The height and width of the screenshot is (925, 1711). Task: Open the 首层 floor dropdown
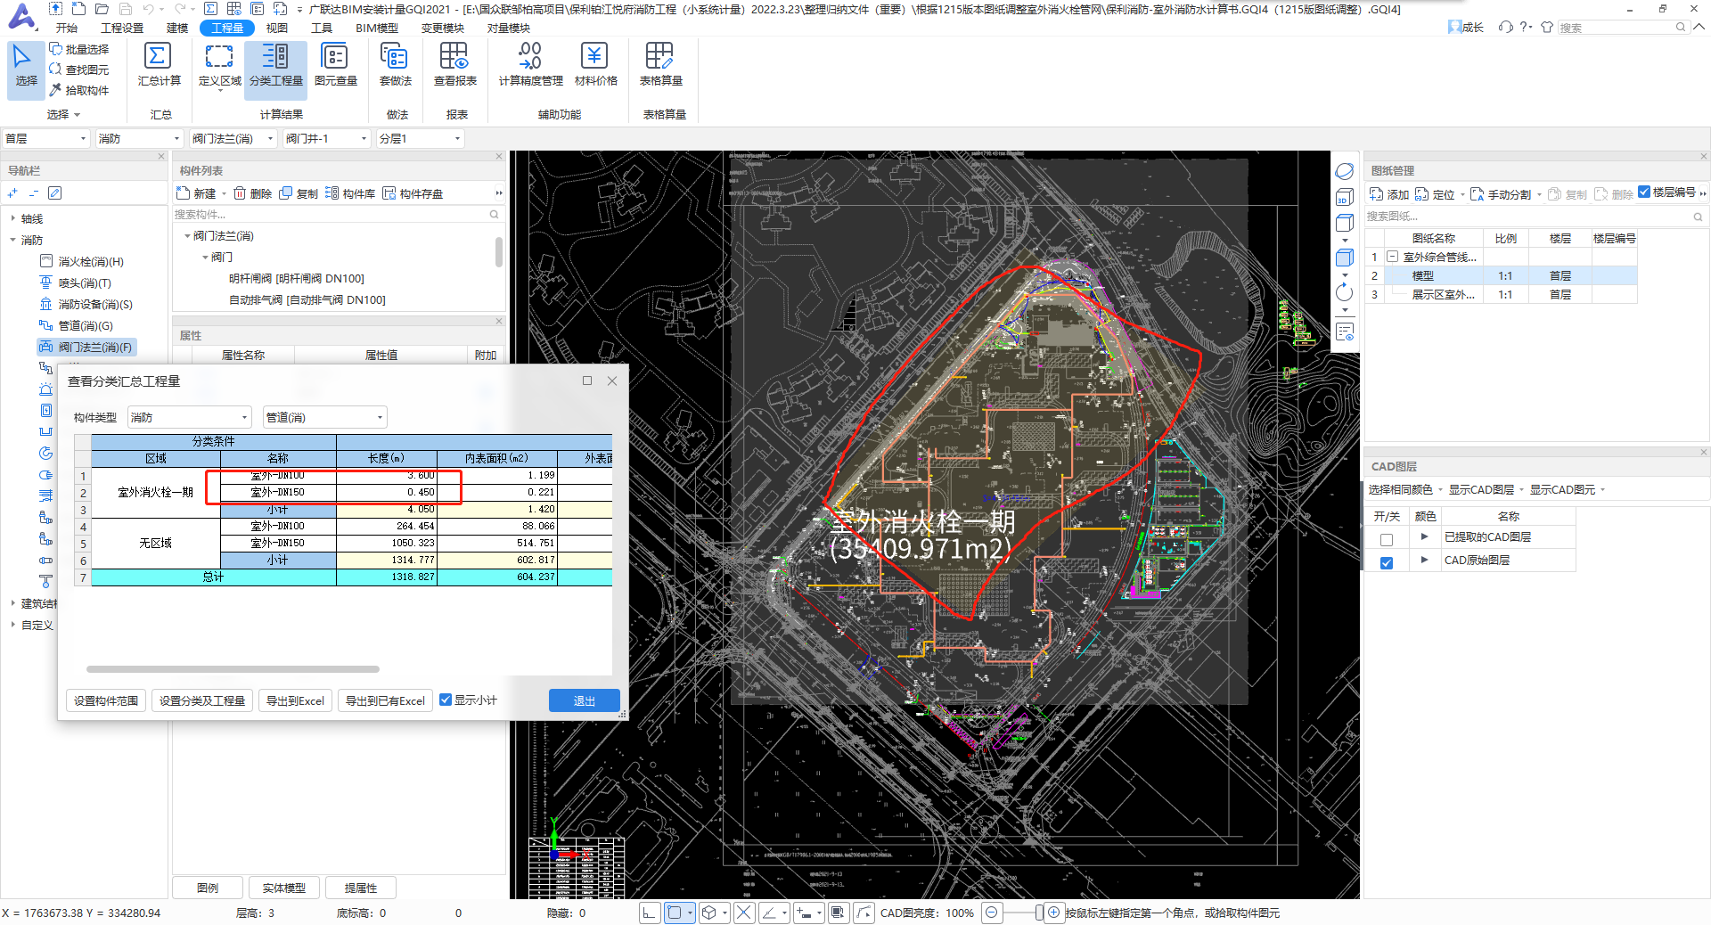[45, 138]
